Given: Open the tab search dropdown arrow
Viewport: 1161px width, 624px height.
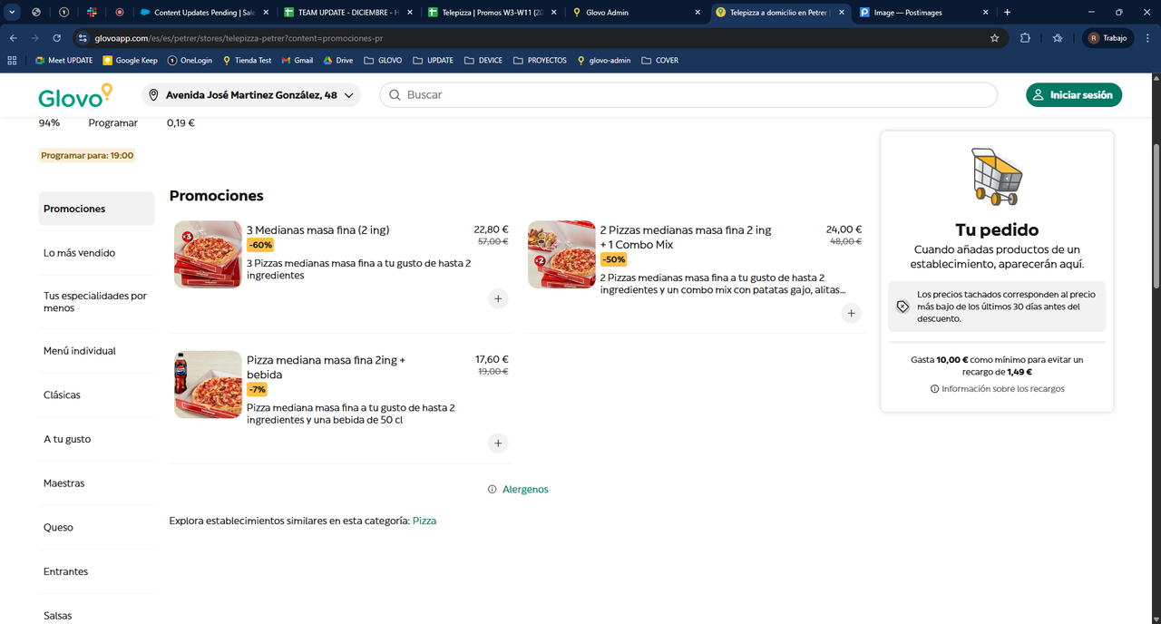Looking at the screenshot, I should point(13,13).
